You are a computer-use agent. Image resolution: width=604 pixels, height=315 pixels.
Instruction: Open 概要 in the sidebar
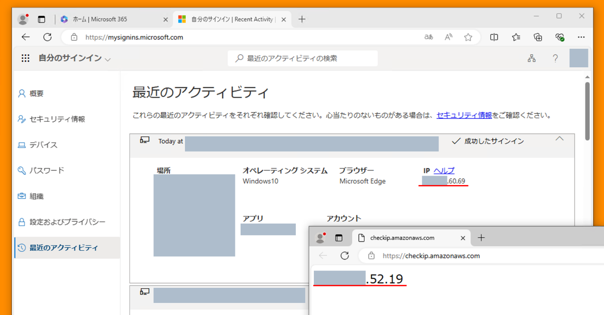click(x=67, y=93)
